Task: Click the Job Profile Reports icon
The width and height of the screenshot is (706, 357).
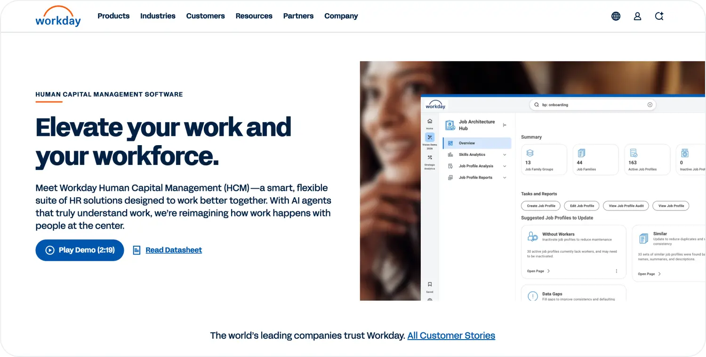Action: tap(450, 178)
